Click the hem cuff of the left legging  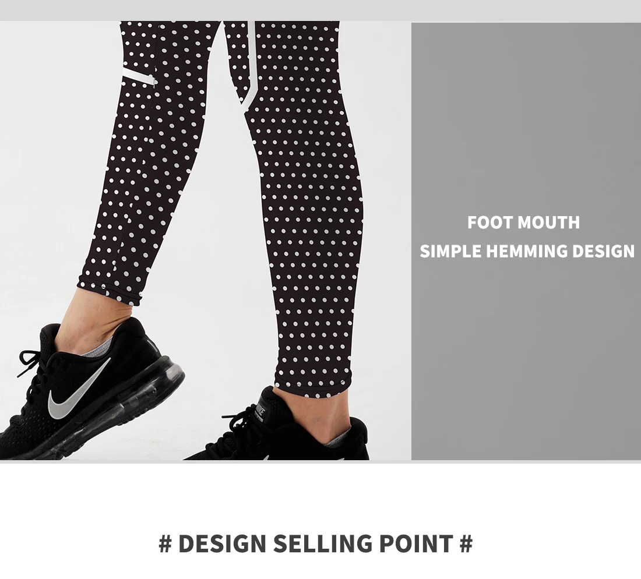pyautogui.click(x=109, y=292)
